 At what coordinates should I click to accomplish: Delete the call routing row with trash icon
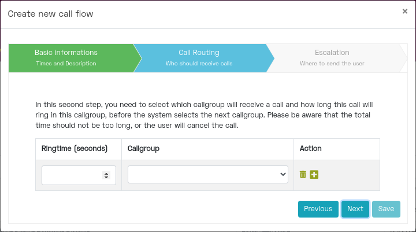pyautogui.click(x=303, y=174)
